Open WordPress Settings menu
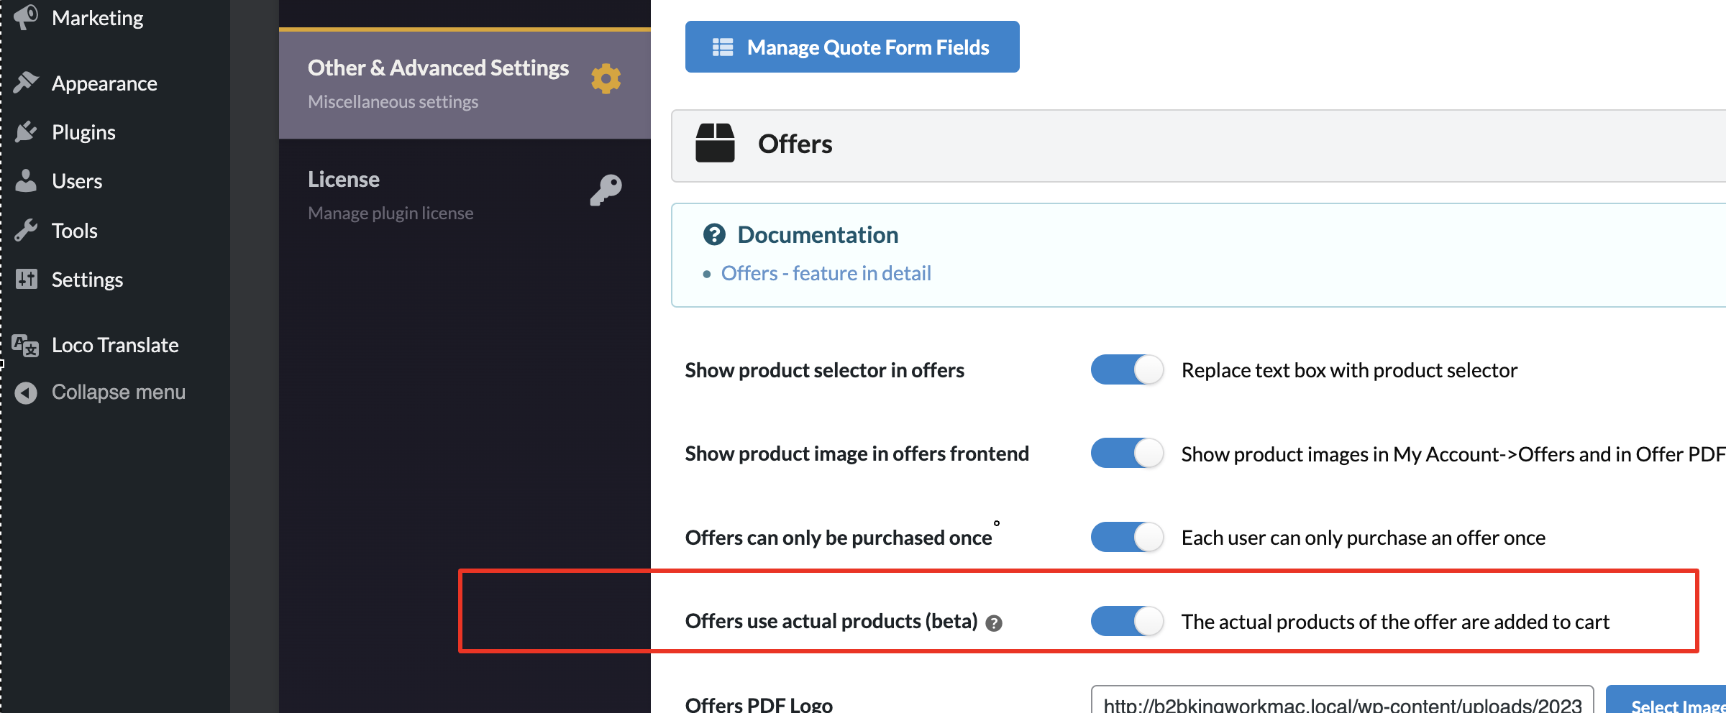 click(87, 280)
